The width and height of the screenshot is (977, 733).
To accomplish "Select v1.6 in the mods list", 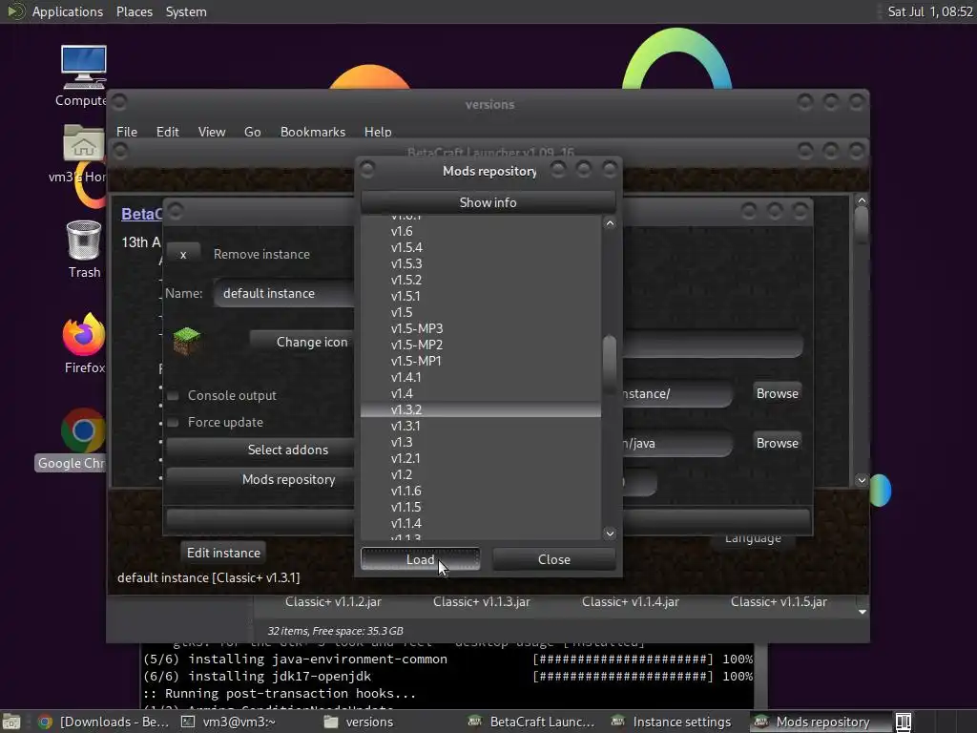I will point(481,231).
